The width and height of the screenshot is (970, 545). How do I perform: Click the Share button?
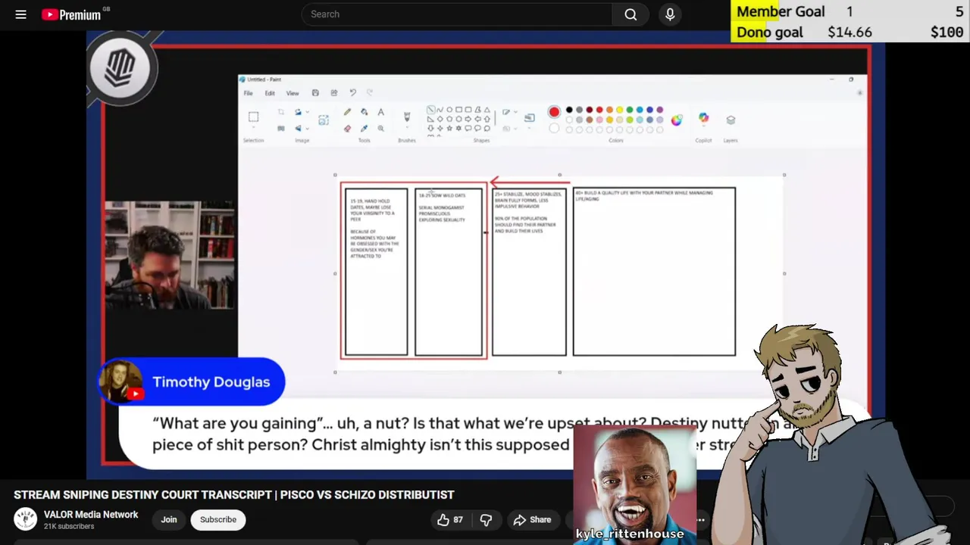pyautogui.click(x=532, y=519)
